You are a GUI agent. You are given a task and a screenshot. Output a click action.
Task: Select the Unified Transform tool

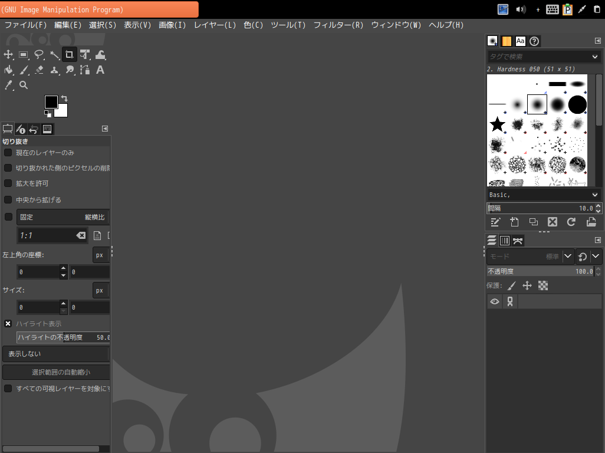[85, 55]
